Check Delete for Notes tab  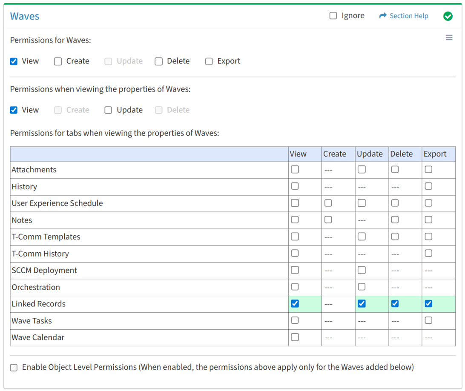pyautogui.click(x=395, y=220)
